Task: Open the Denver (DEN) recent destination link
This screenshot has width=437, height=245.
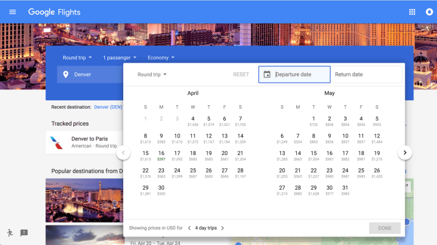Action: pos(108,107)
